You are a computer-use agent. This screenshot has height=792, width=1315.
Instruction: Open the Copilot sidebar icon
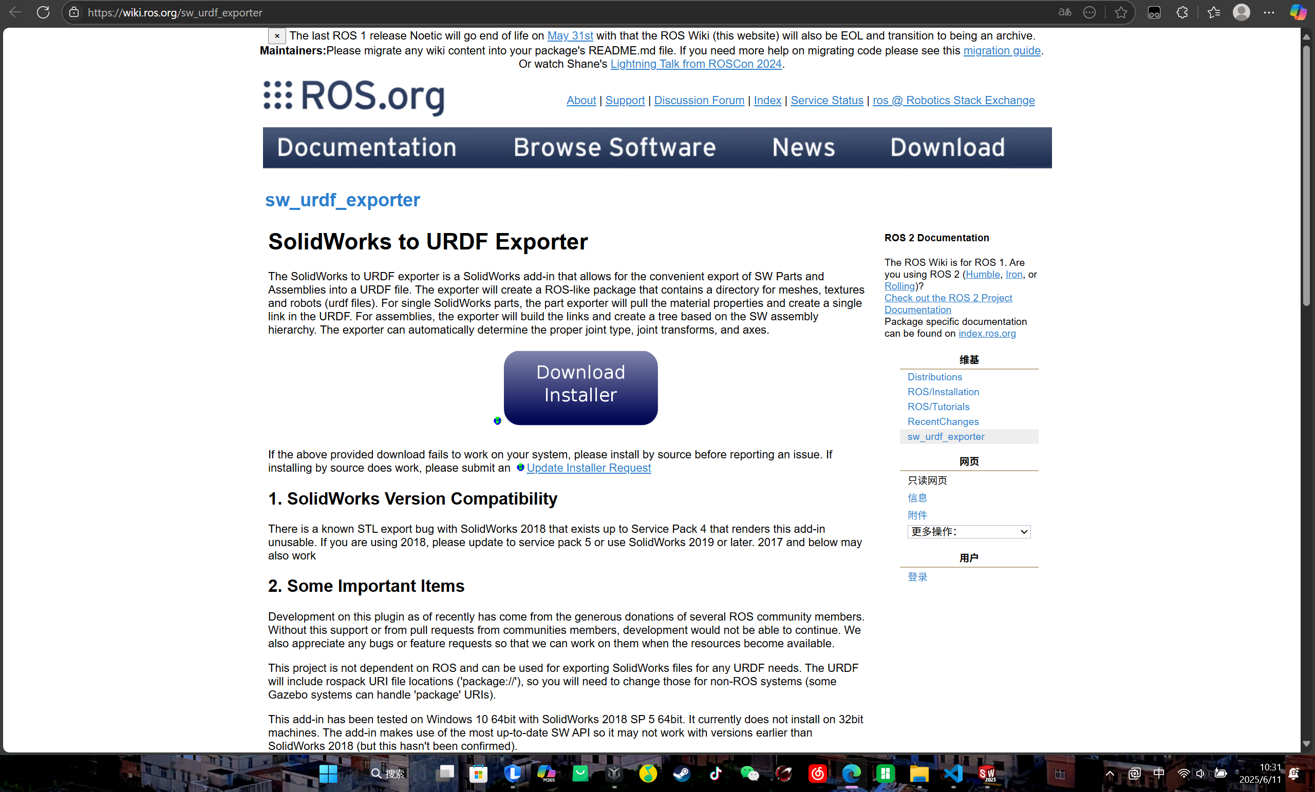pos(1298,12)
